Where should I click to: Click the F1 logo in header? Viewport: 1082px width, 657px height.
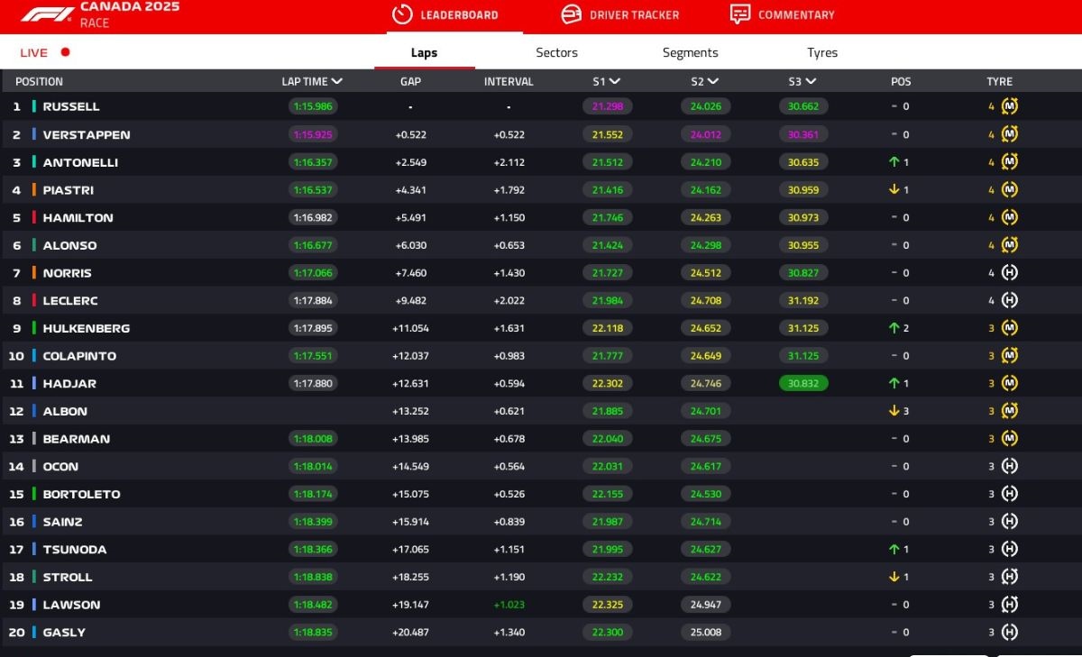point(47,14)
